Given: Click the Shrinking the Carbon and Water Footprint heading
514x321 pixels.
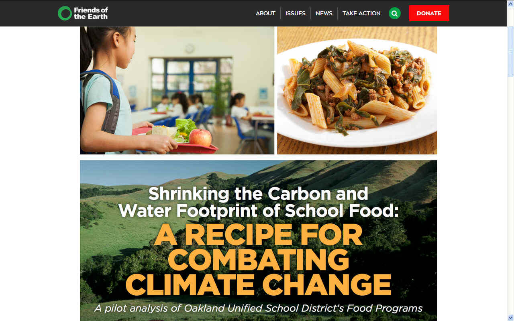Looking at the screenshot, I should coord(259,202).
